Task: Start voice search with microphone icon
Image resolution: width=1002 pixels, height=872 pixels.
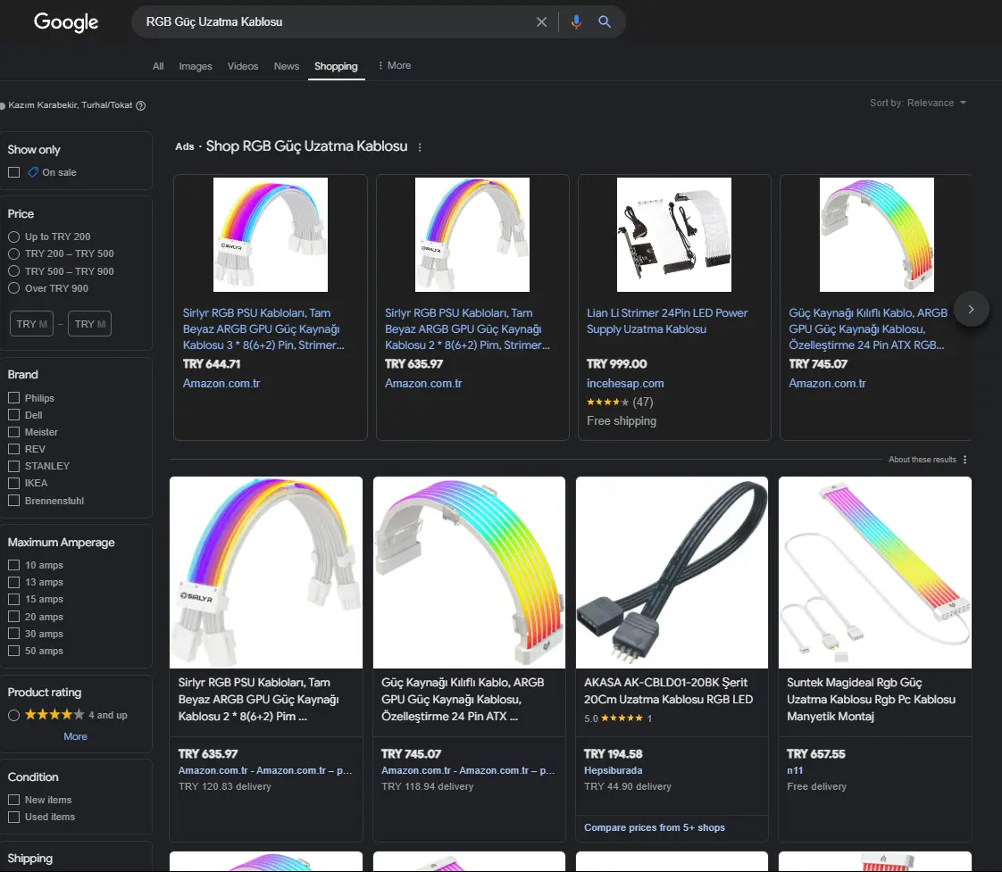Action: point(576,21)
